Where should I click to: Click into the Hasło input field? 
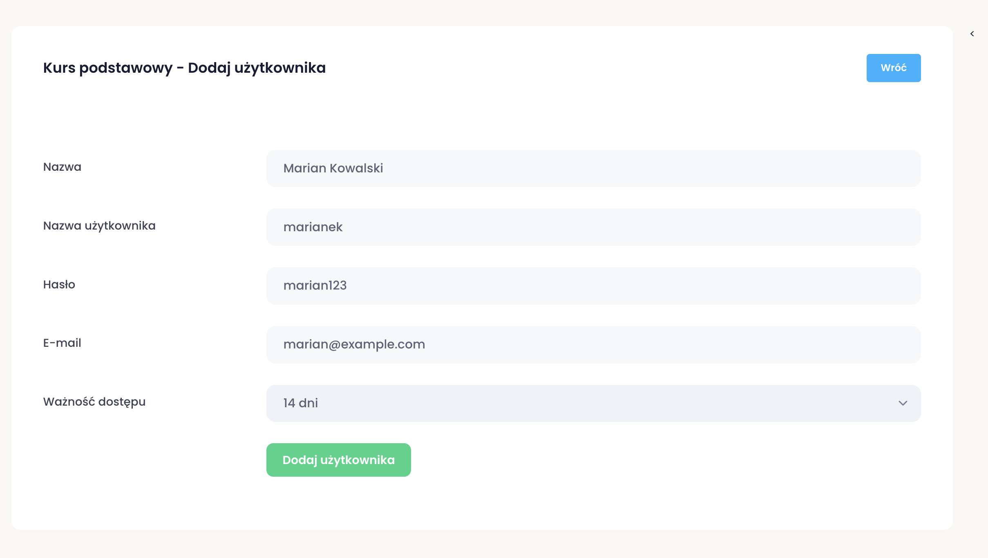click(x=593, y=286)
